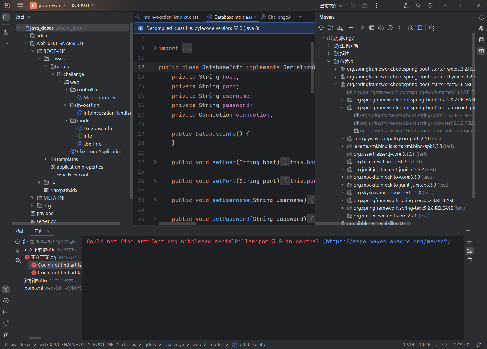Expand the templates folder

point(45,159)
